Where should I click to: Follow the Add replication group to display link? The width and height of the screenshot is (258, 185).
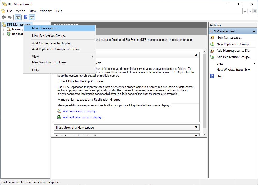[83, 117]
